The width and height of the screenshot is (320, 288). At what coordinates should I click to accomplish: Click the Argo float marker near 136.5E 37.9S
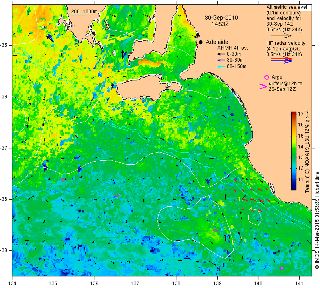pyautogui.click(x=117, y=196)
